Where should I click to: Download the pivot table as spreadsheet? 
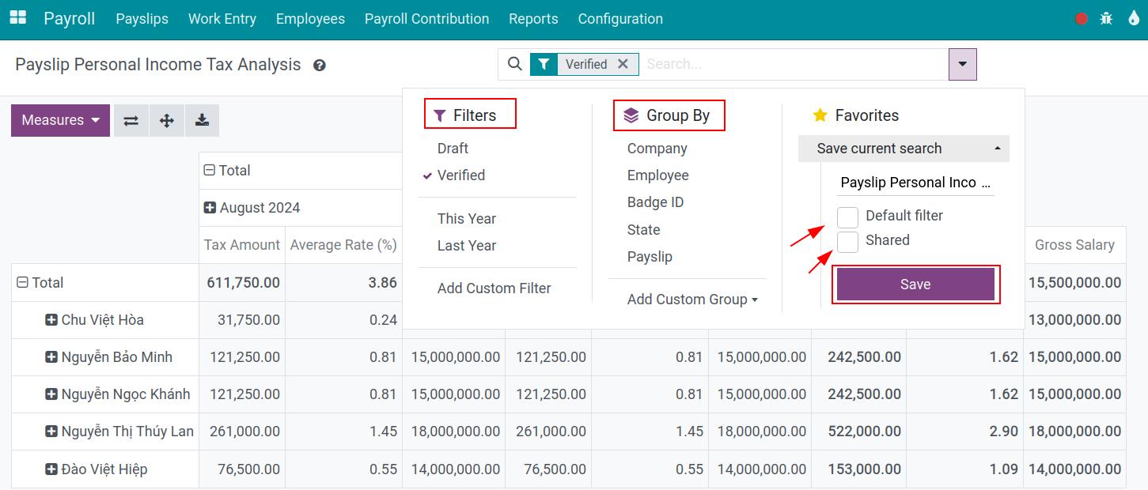point(202,121)
